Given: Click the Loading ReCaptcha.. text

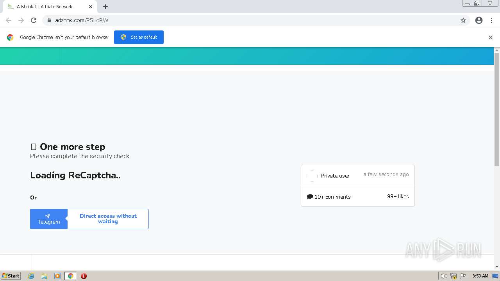Looking at the screenshot, I should pos(75,175).
